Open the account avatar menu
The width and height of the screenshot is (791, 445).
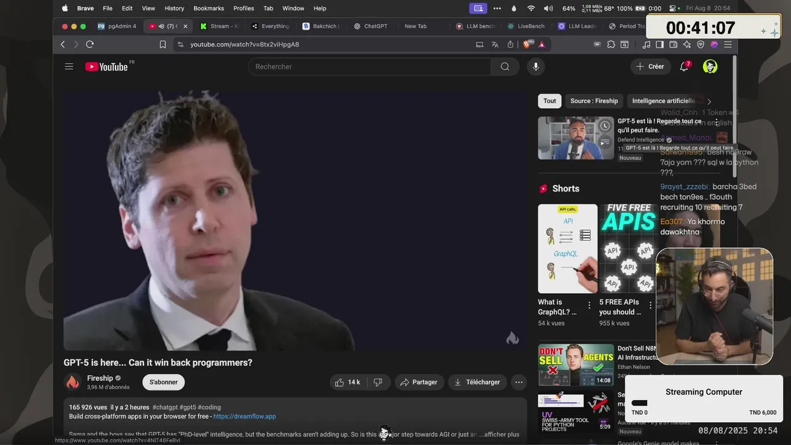tap(710, 67)
